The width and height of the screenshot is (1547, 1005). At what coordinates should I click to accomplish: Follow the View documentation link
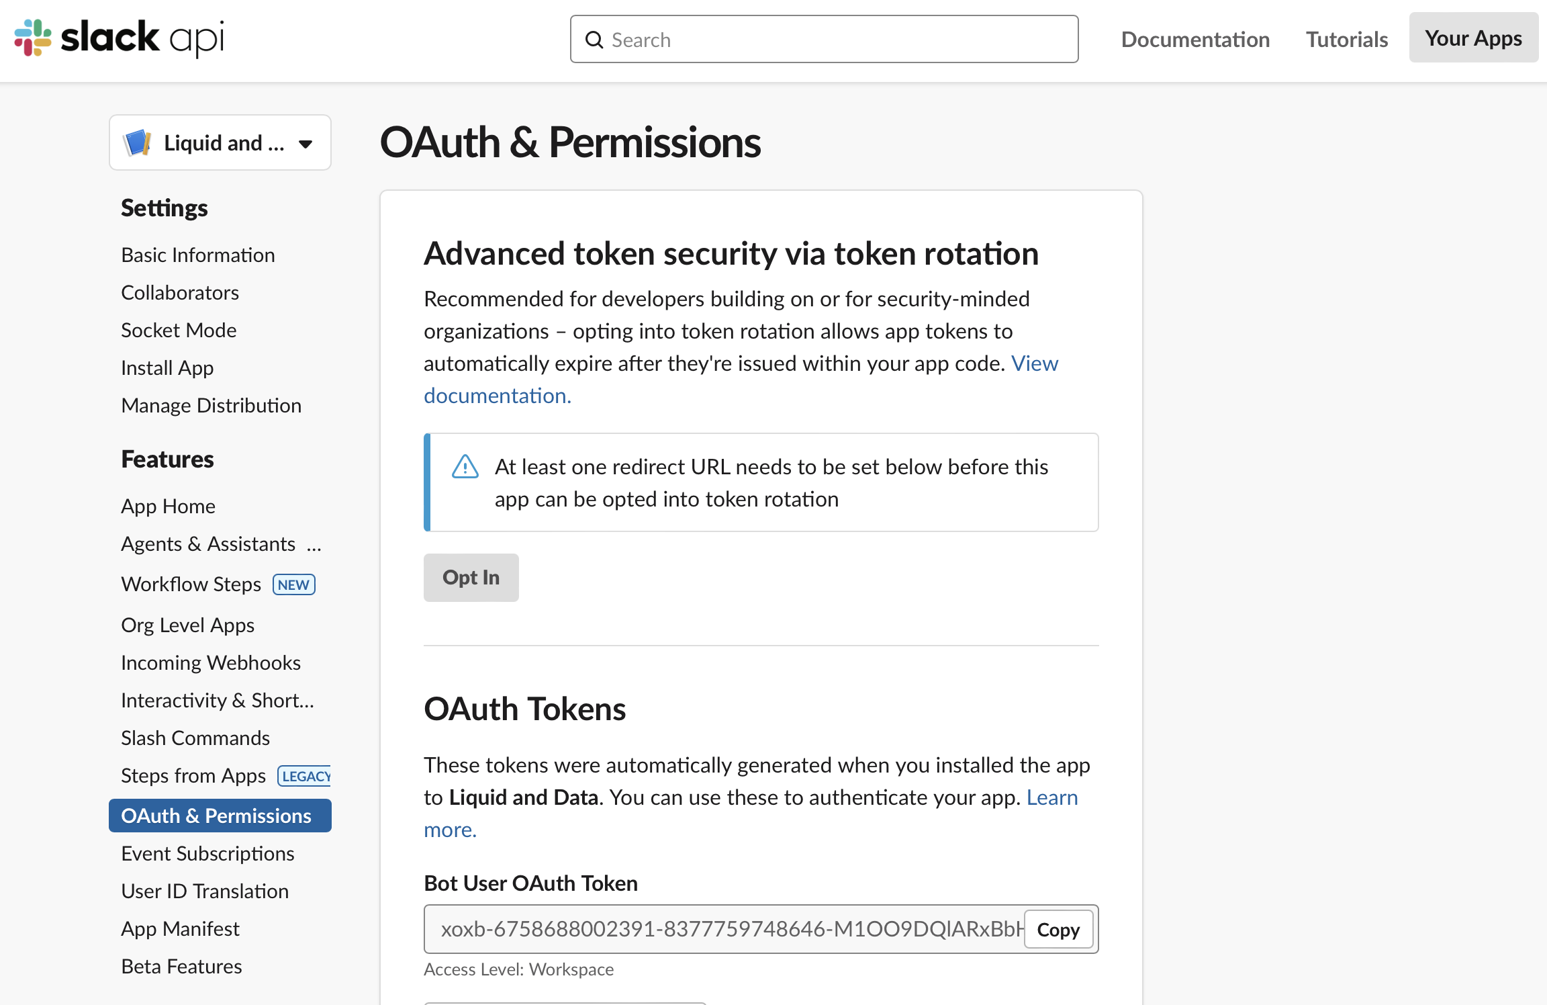tap(741, 380)
